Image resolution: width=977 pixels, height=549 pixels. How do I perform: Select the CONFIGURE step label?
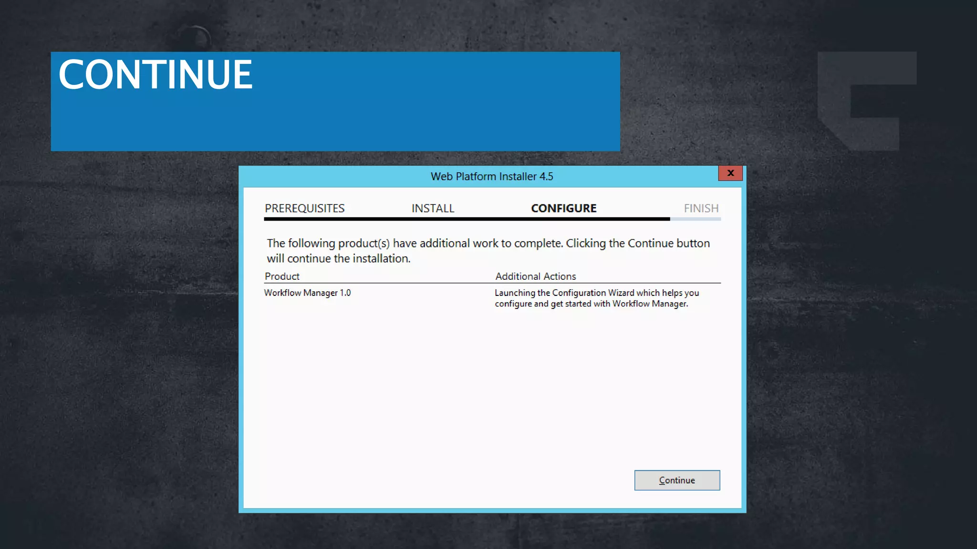(564, 208)
